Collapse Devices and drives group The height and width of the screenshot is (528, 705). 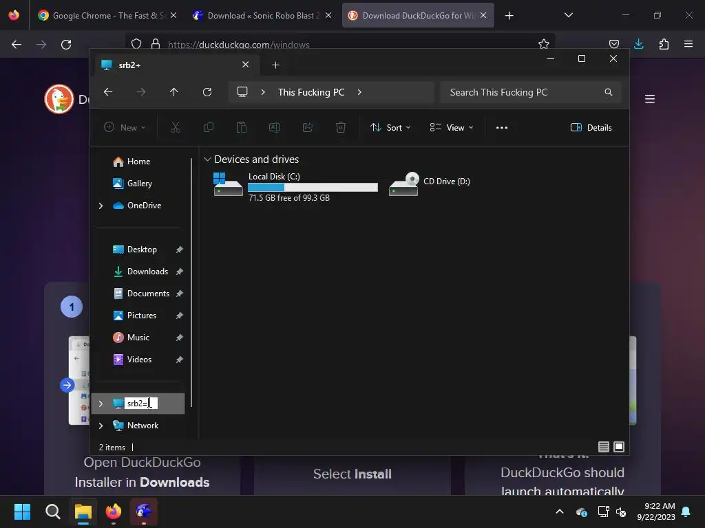click(x=207, y=159)
